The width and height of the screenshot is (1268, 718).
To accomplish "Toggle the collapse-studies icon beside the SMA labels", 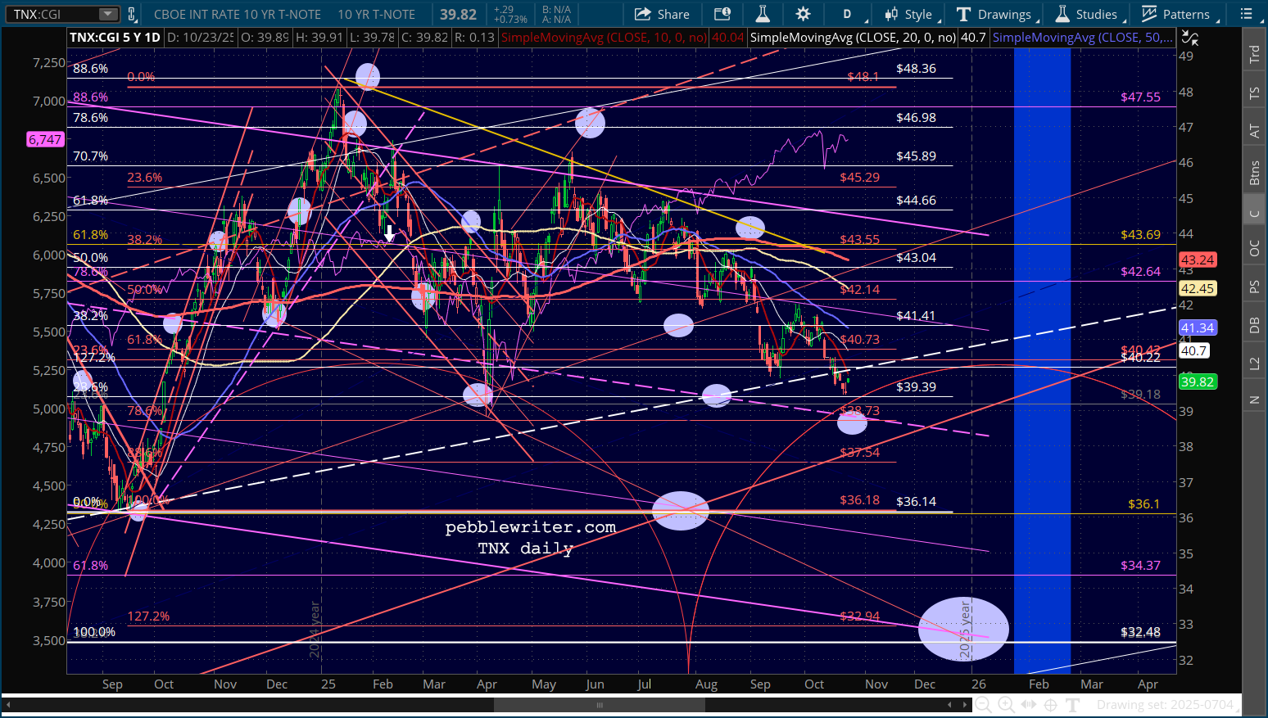I will point(1190,38).
